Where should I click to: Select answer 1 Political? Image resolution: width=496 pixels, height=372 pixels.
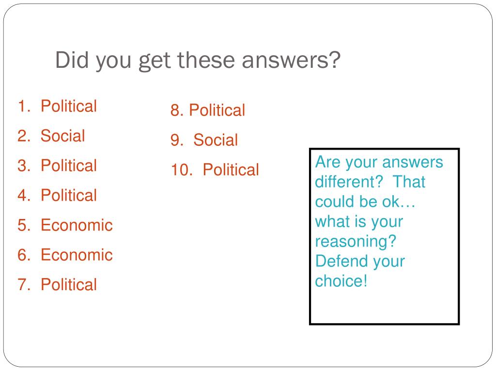57,106
